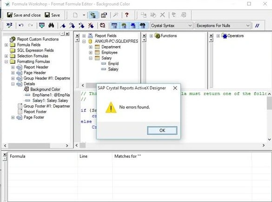Click the Previous Bookmark icon
The width and height of the screenshot is (272, 202).
coord(81,26)
